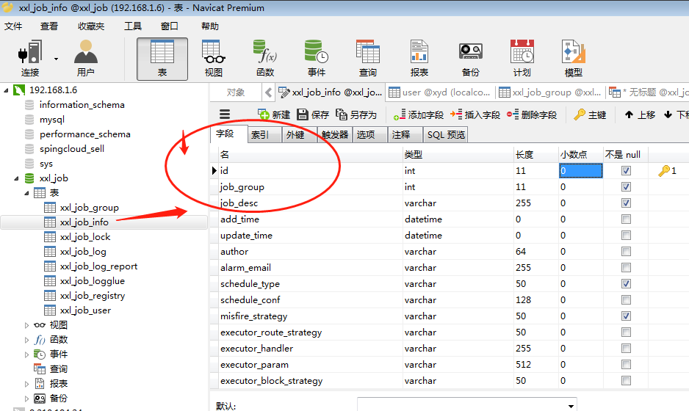
Task: Open the 模型 model toolbar button
Action: pyautogui.click(x=574, y=59)
